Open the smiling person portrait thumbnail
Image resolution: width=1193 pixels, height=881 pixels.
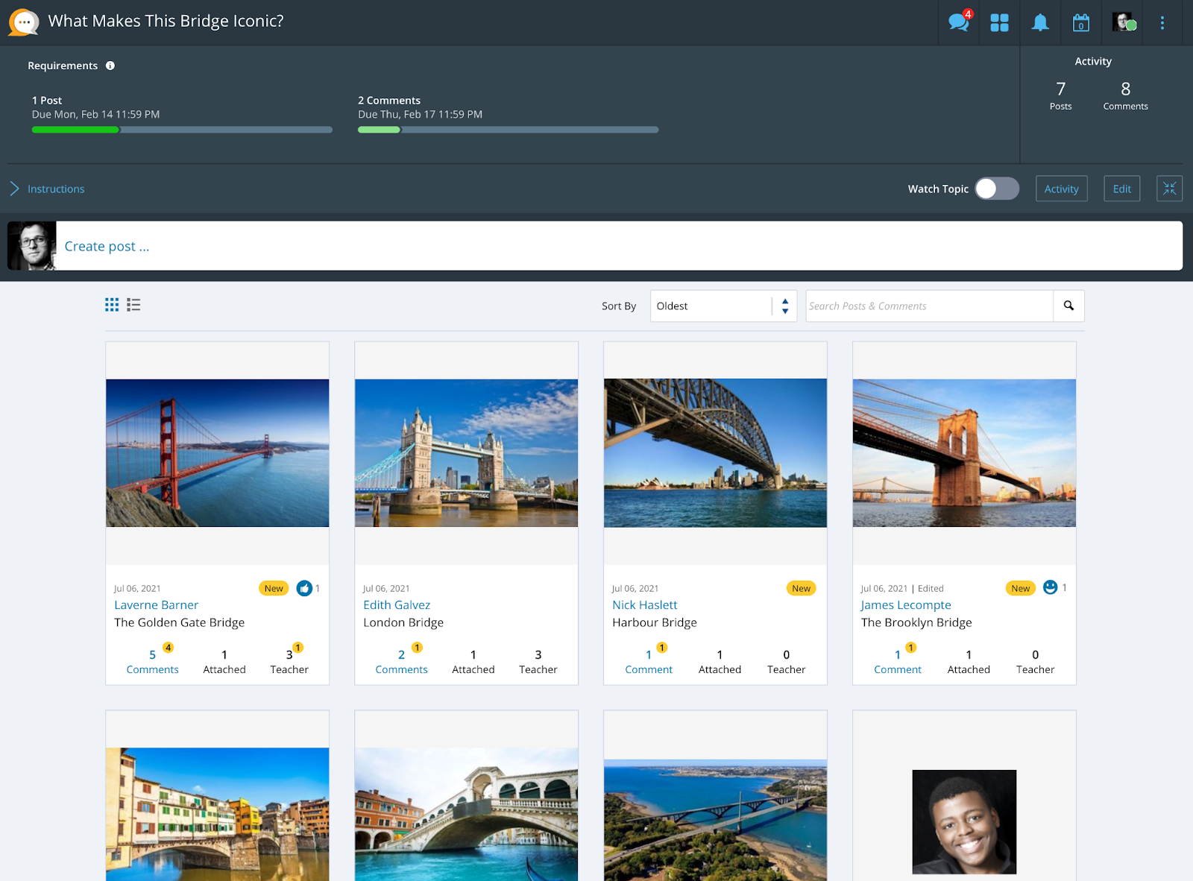[x=964, y=821]
